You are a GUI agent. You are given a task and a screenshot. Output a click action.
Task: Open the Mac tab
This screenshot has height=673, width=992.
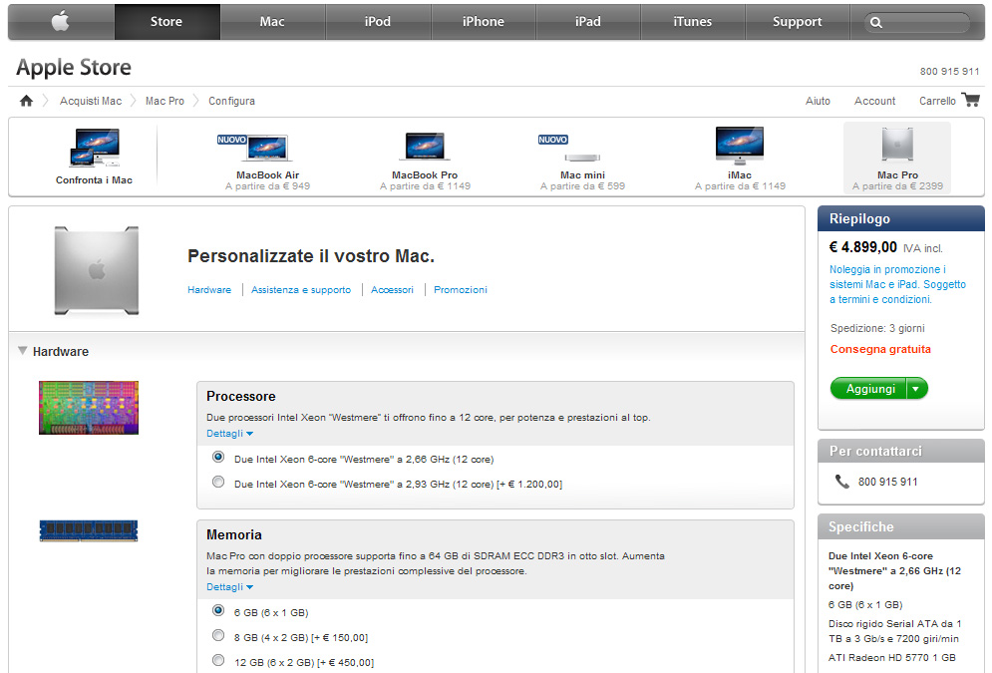272,22
